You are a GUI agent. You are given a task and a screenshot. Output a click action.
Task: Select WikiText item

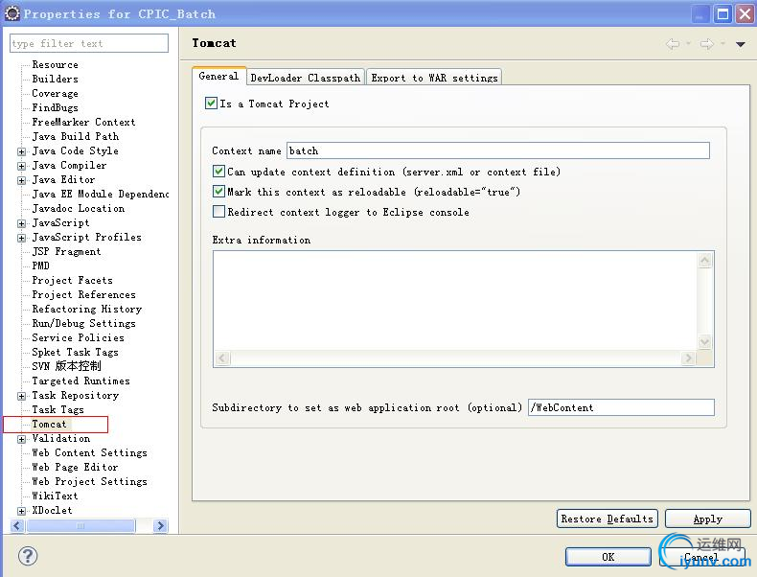point(55,496)
